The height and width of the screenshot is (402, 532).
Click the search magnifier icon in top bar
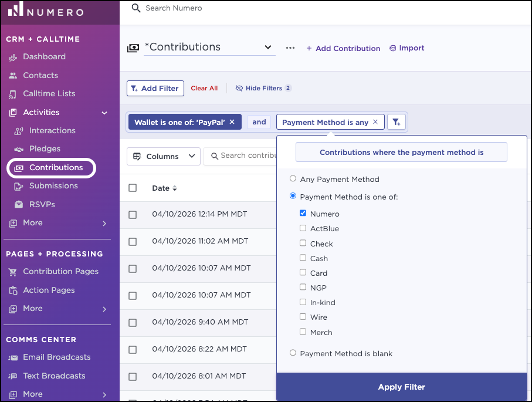136,8
